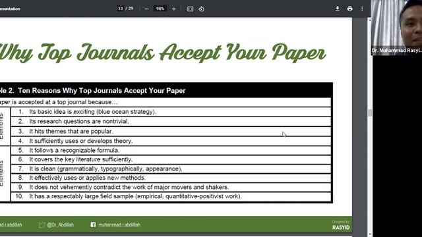The width and height of the screenshot is (422, 237).
Task: Click row 'It sufficiently uses or develops theory'
Action: point(171,141)
